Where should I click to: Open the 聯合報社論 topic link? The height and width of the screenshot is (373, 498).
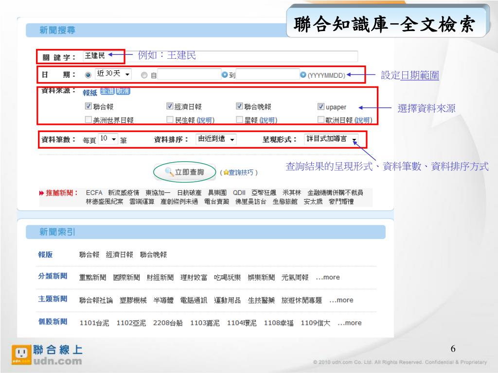[x=96, y=300]
